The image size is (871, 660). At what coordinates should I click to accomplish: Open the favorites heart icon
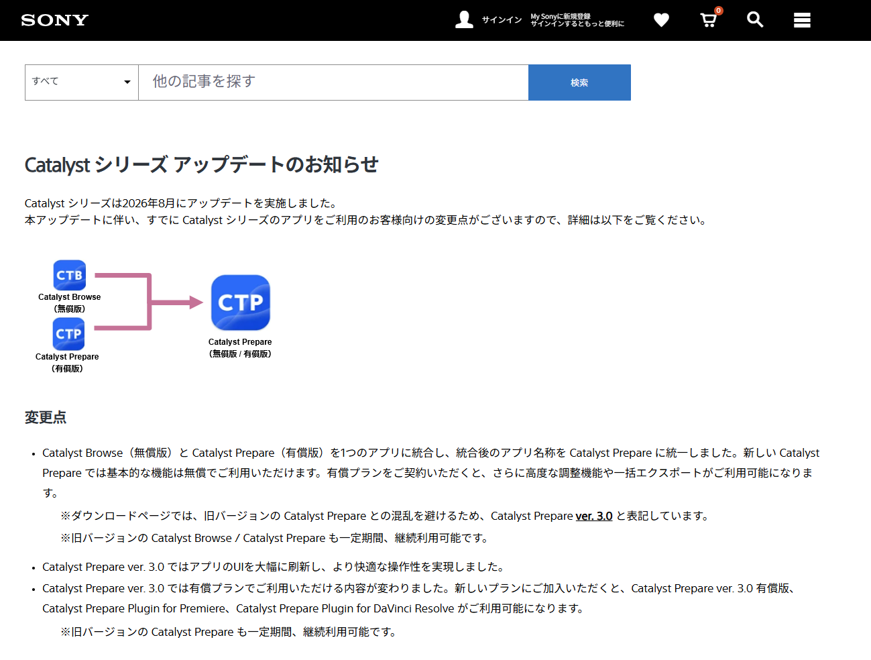pyautogui.click(x=661, y=20)
